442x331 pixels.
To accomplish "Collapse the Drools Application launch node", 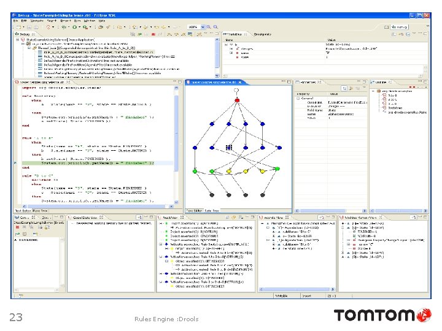I will [17, 40].
